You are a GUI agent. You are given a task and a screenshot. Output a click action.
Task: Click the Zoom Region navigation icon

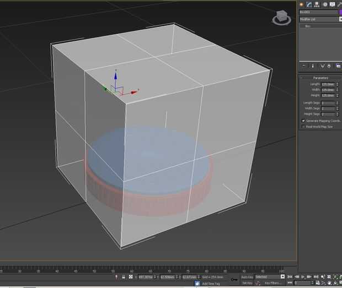pos(323,283)
